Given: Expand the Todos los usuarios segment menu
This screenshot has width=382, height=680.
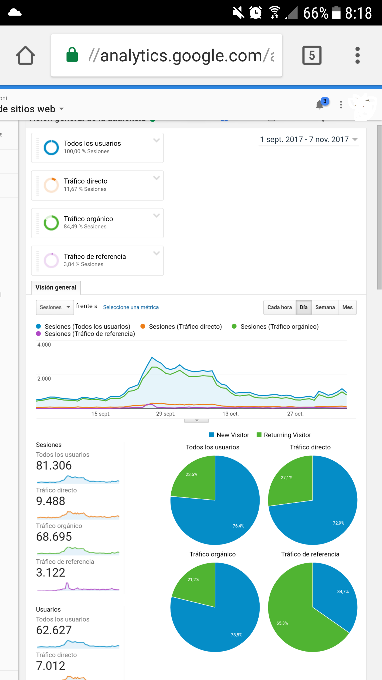Looking at the screenshot, I should [157, 140].
